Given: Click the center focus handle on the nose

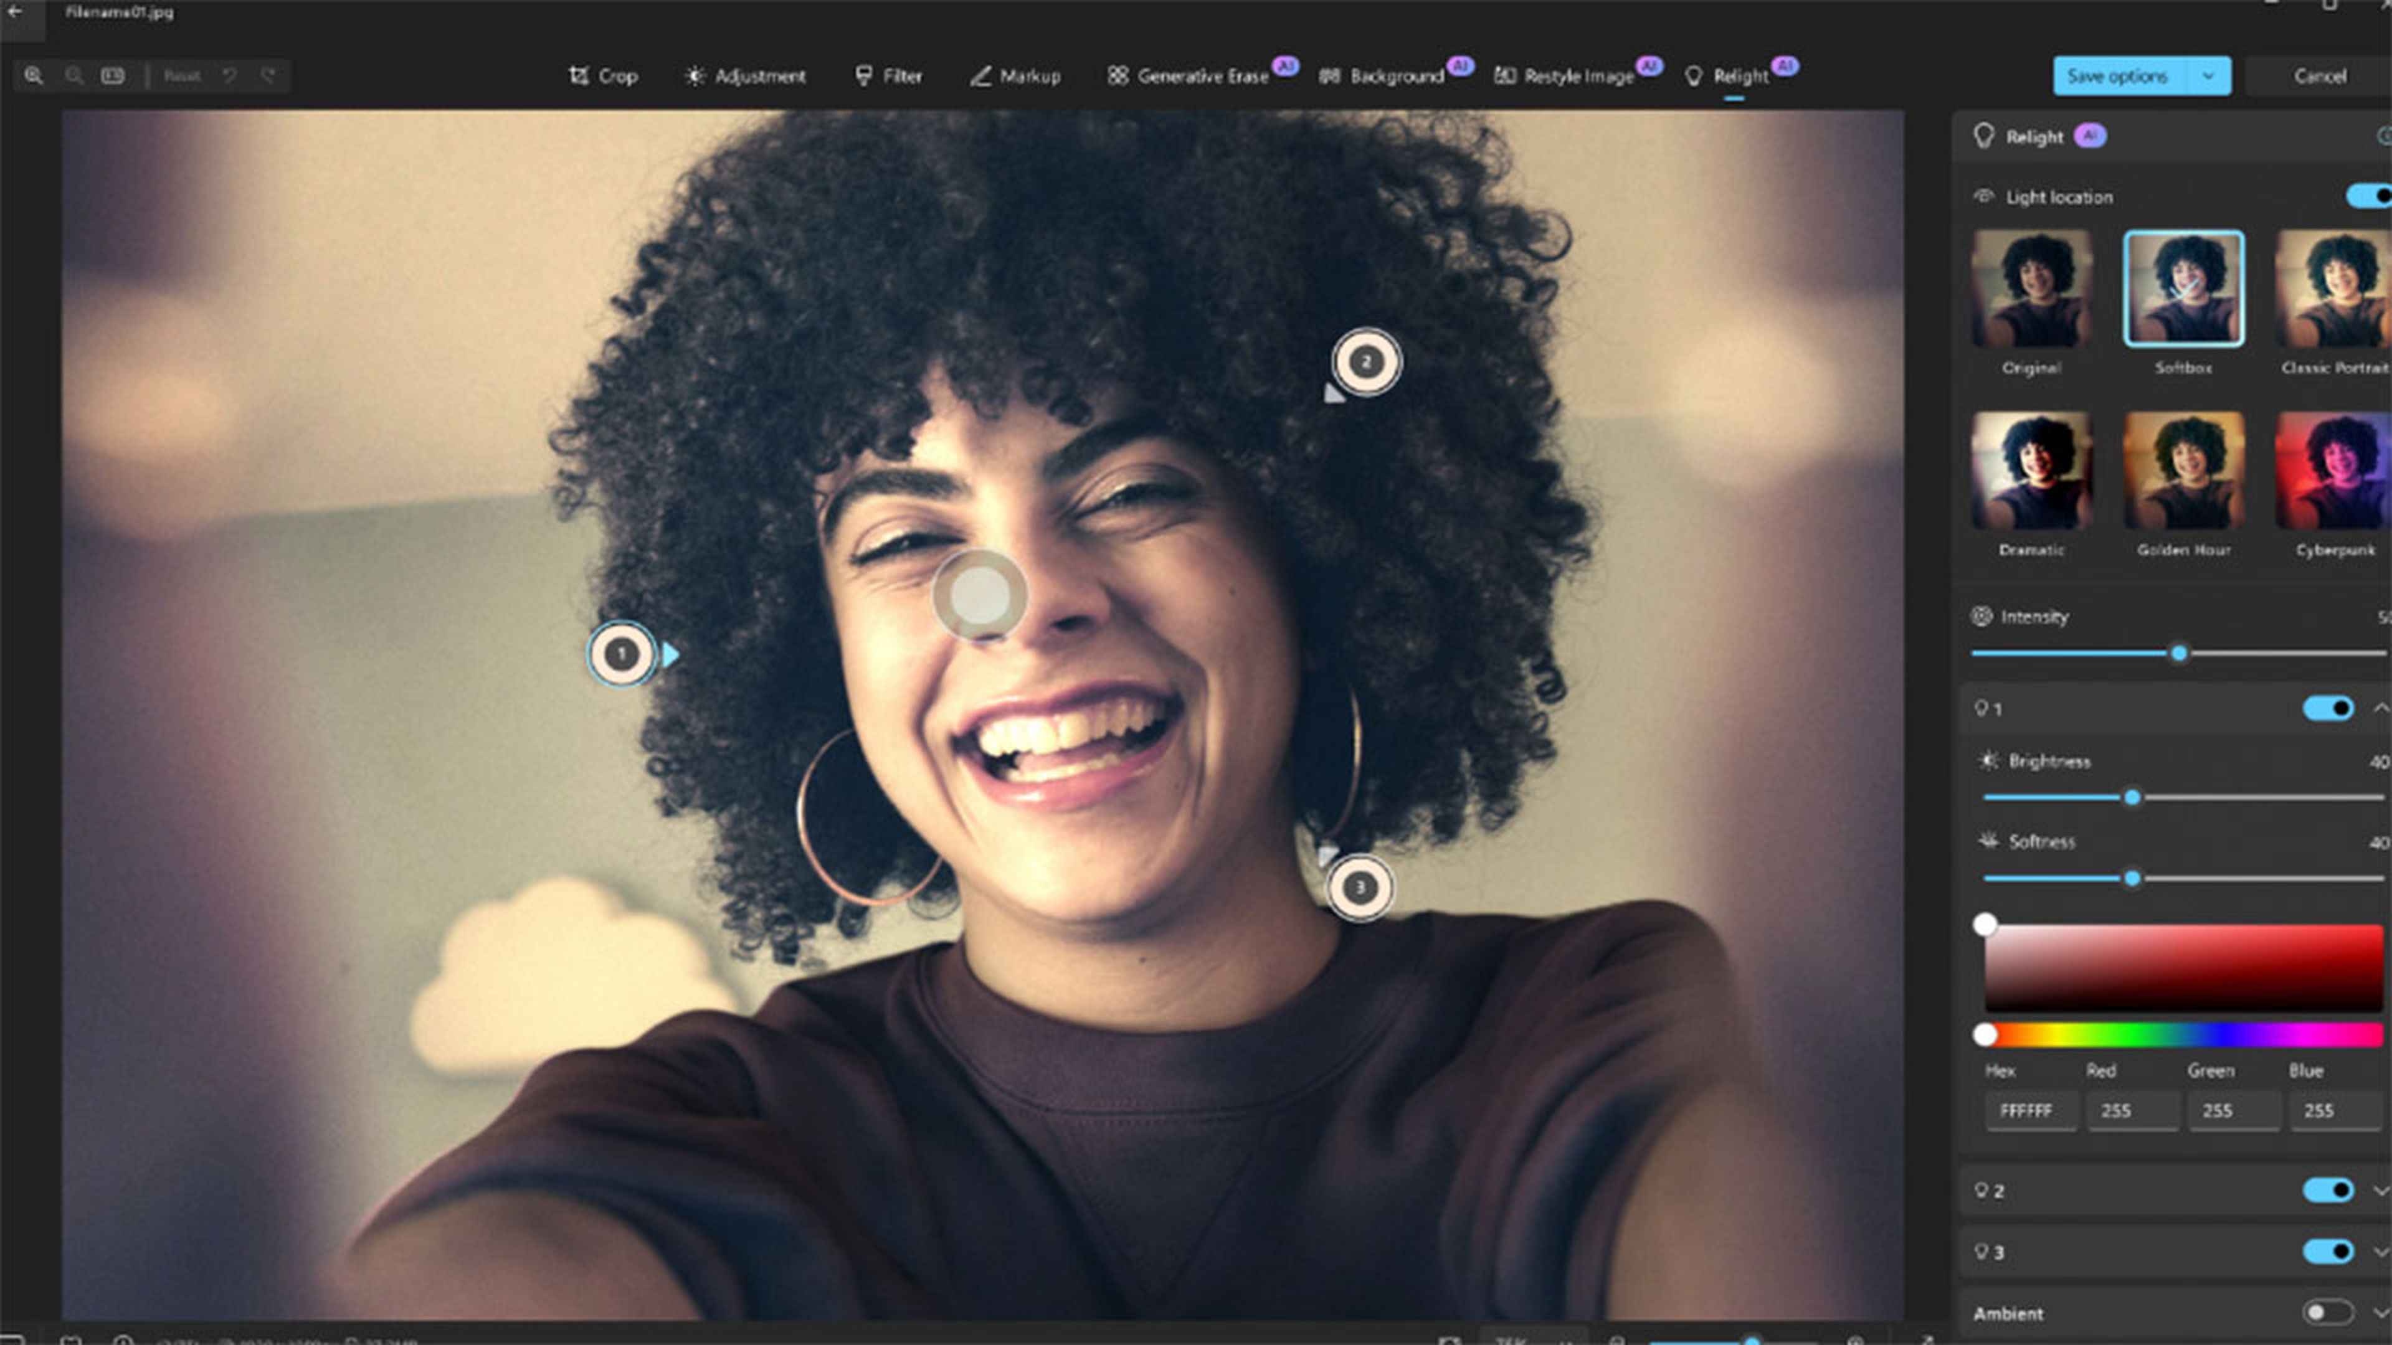Looking at the screenshot, I should pyautogui.click(x=980, y=595).
